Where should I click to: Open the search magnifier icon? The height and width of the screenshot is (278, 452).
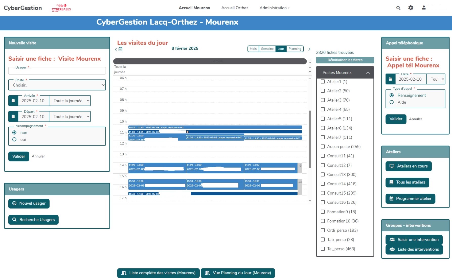tap(398, 8)
